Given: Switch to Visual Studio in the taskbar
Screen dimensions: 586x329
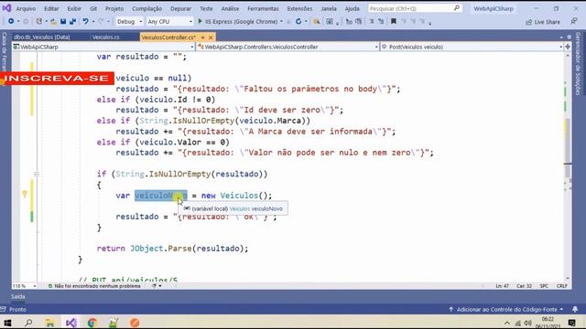Looking at the screenshot, I should pyautogui.click(x=71, y=323).
